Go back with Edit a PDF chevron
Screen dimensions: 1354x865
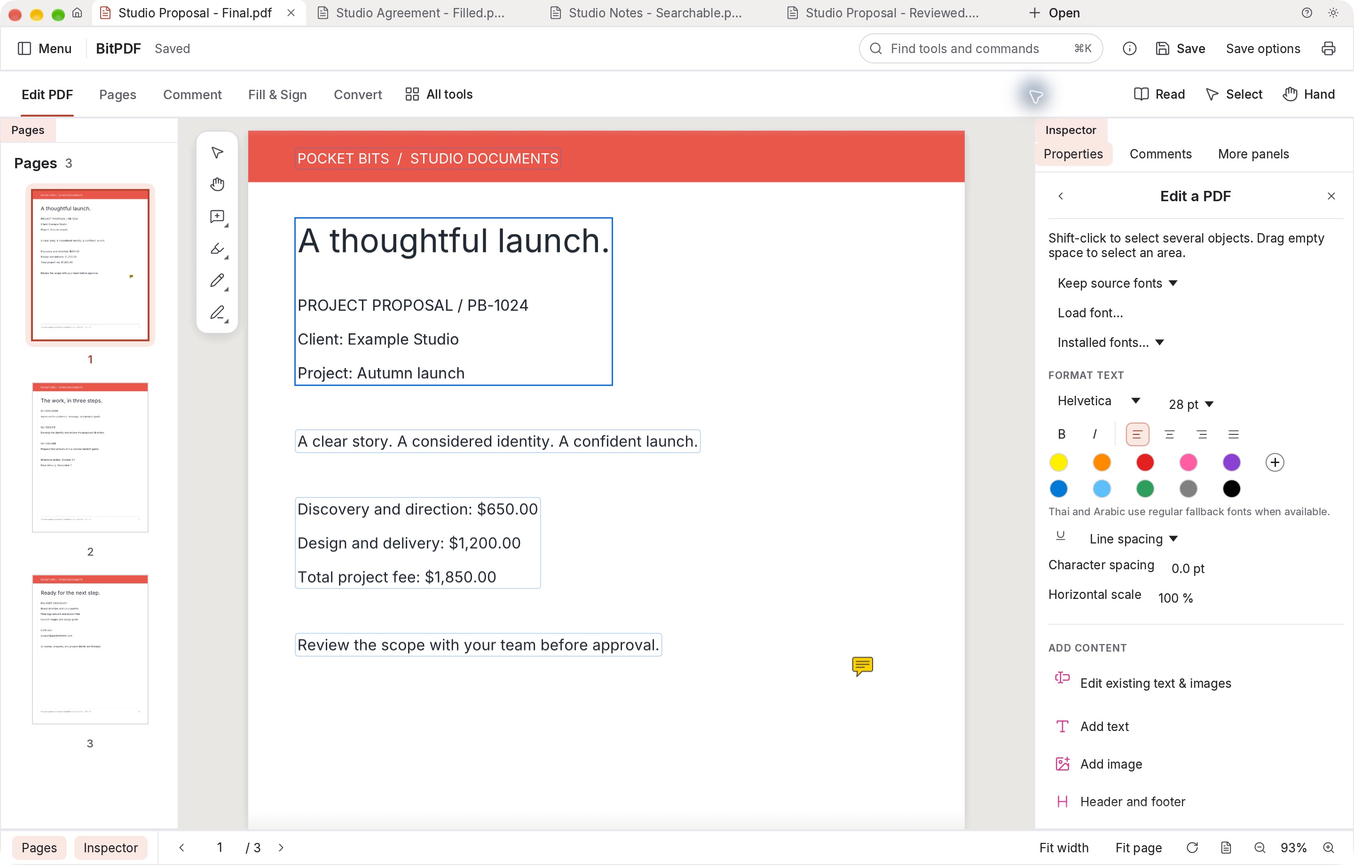[1061, 196]
